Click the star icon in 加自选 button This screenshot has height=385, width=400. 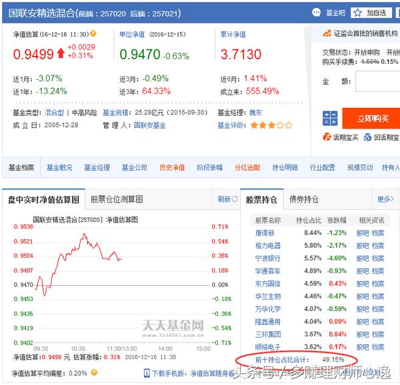[357, 13]
